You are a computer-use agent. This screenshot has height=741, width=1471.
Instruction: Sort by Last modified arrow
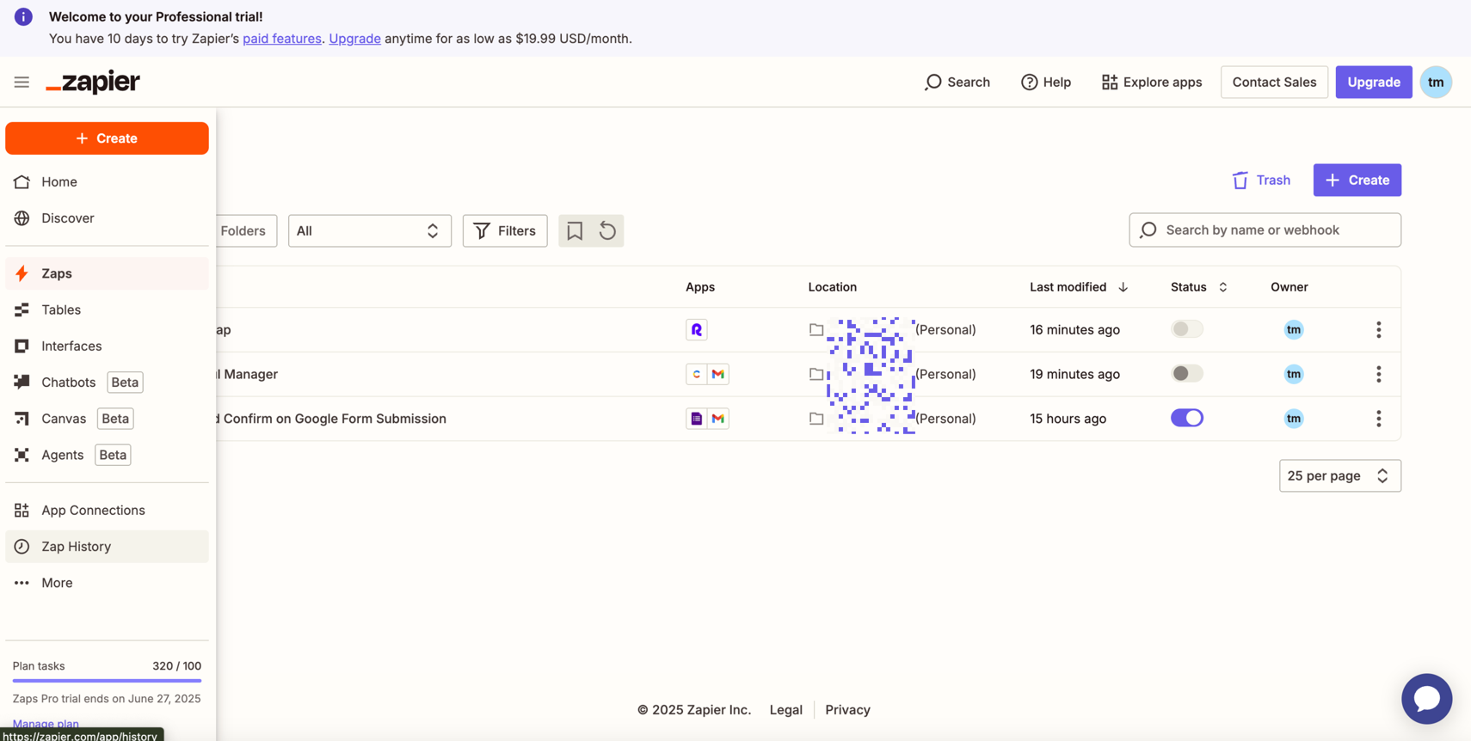[x=1123, y=287]
